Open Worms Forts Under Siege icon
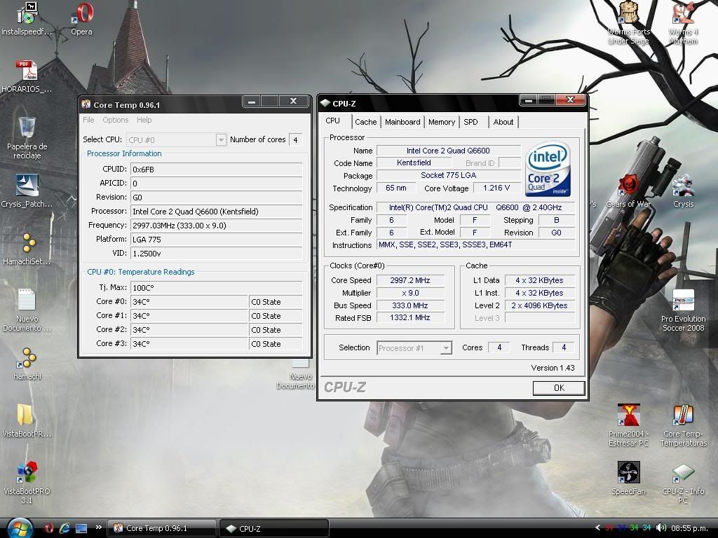The height and width of the screenshot is (538, 718). tap(628, 23)
